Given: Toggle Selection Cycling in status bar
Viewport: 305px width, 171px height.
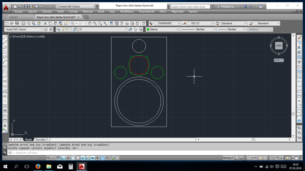Looking at the screenshot, I should click(112, 158).
